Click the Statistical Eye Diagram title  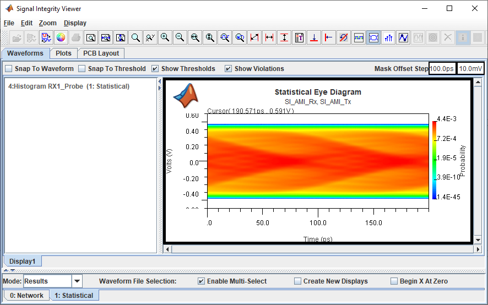click(318, 92)
